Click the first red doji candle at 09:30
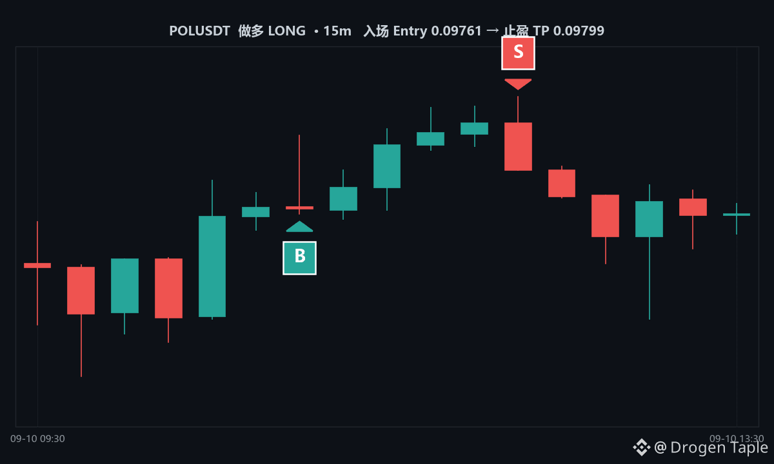Screen dimensions: 774x464 click(x=37, y=265)
